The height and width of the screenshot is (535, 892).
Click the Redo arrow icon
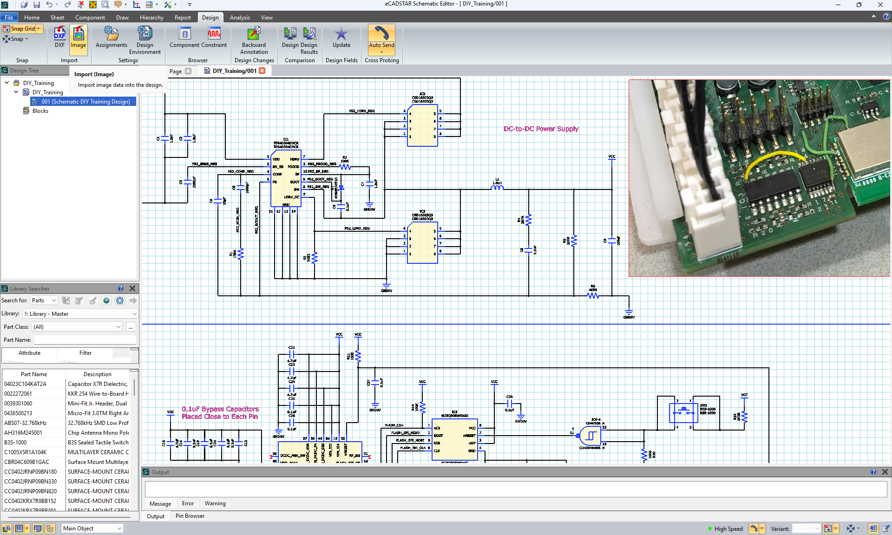click(67, 5)
